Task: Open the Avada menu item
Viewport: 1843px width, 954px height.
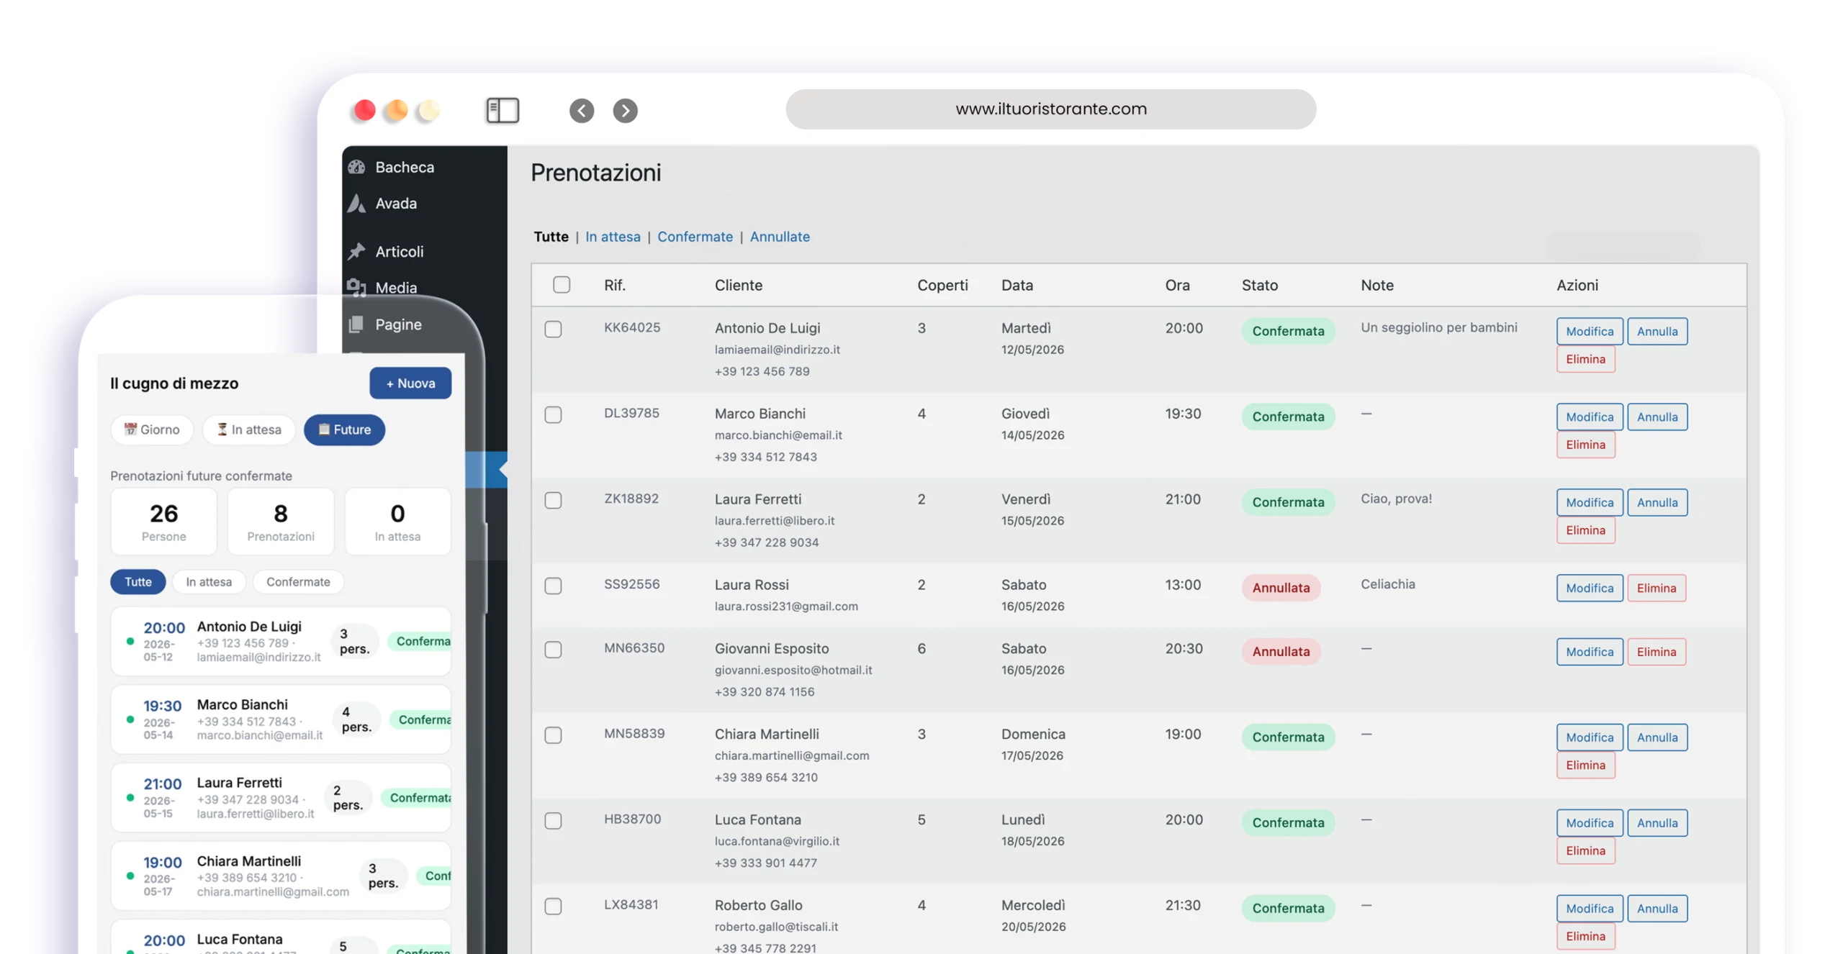Action: click(396, 204)
